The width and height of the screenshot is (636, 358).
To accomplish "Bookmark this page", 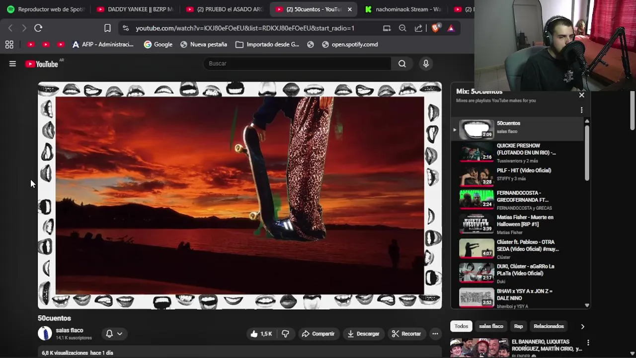I will pos(107,28).
